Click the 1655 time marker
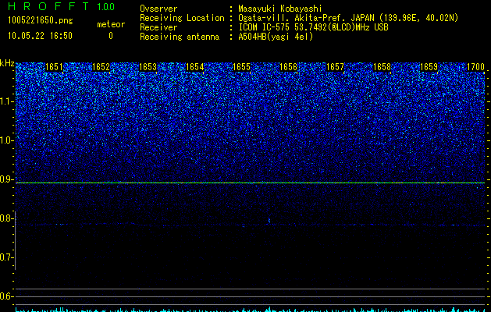Image resolution: width=491 pixels, height=312 pixels. click(x=242, y=67)
